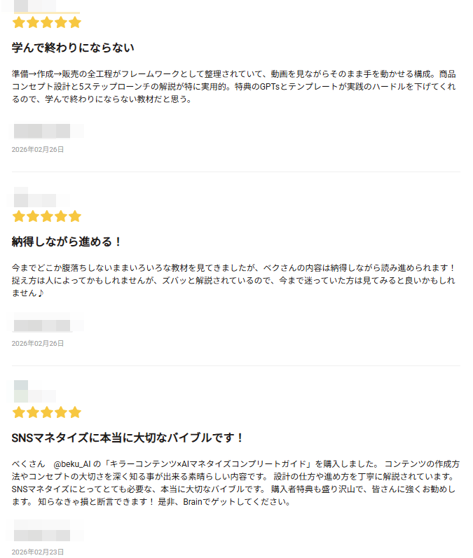
Task: Select the fourth star above 学んで終わりにならない
Action: pos(61,22)
